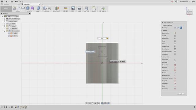
Task: Click the Tangent constraint icon
Action: 175,81
